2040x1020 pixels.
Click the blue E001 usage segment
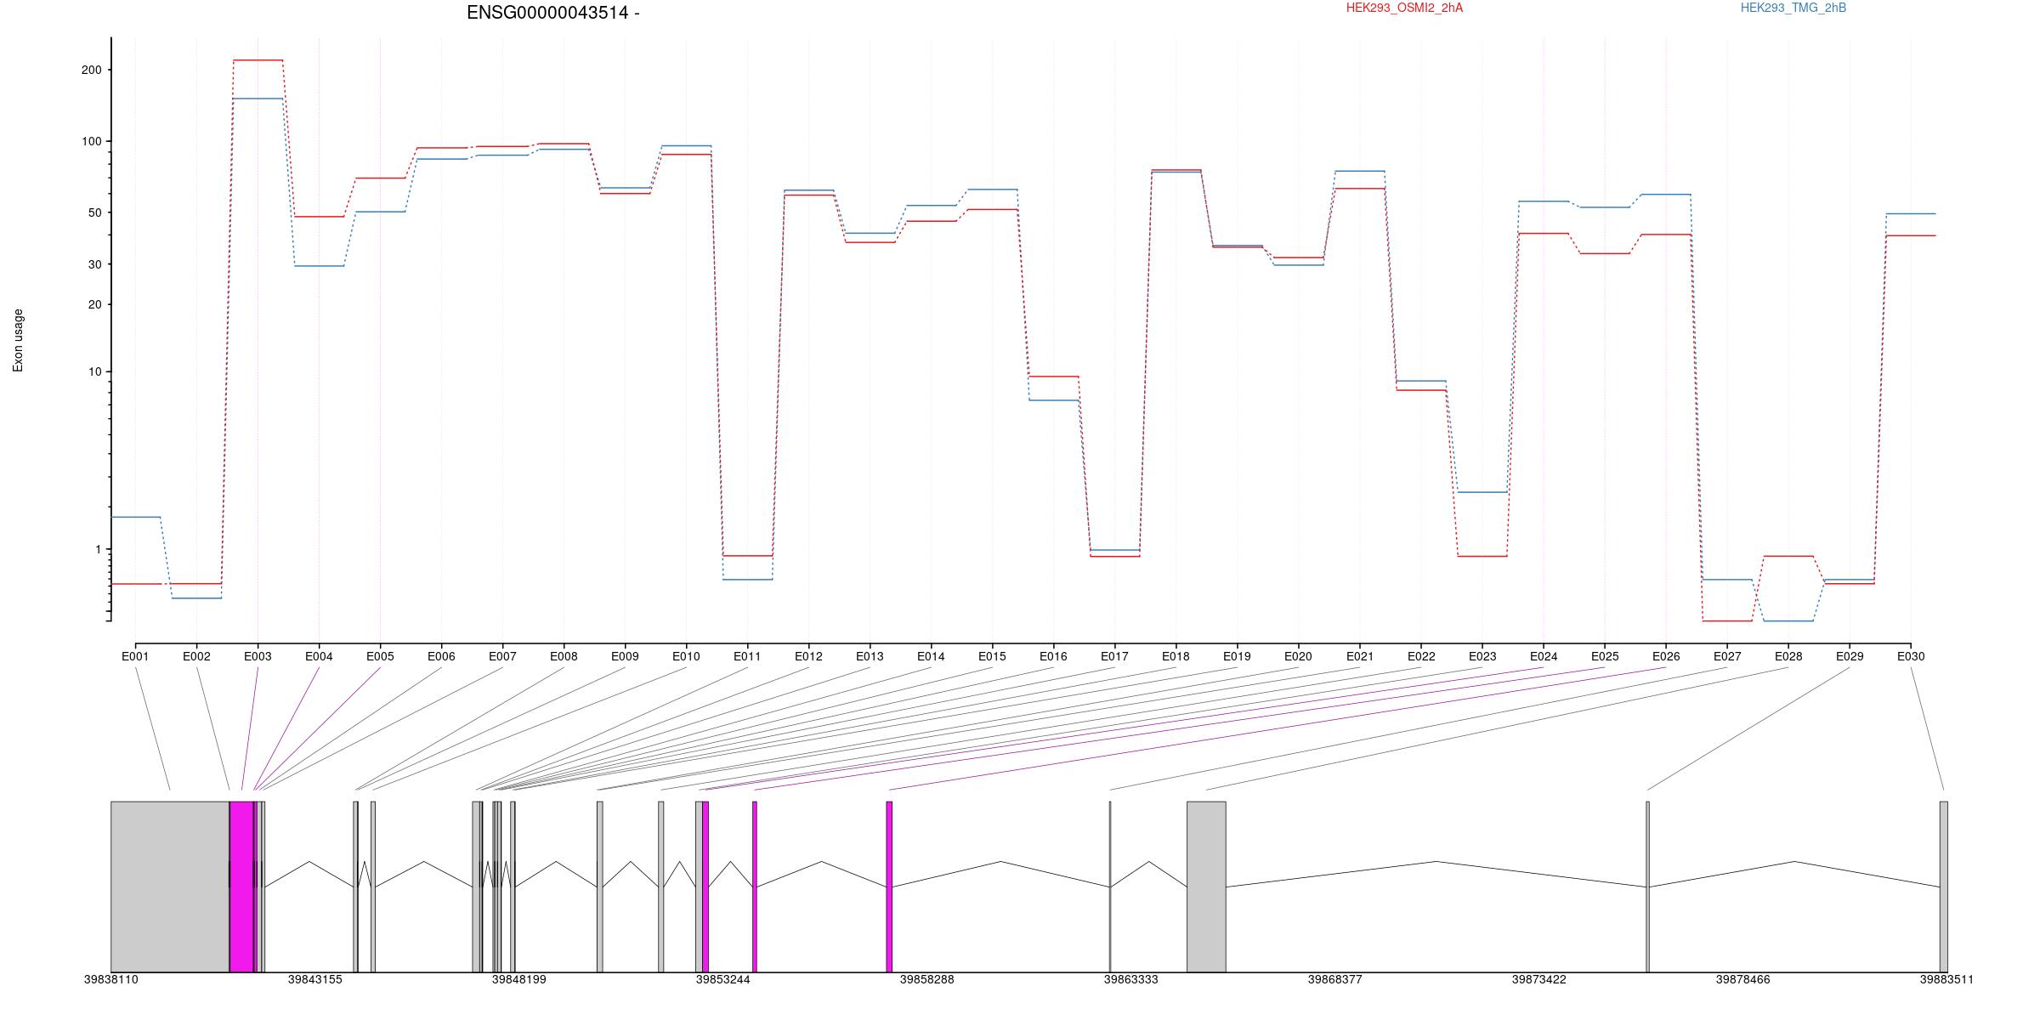click(136, 517)
